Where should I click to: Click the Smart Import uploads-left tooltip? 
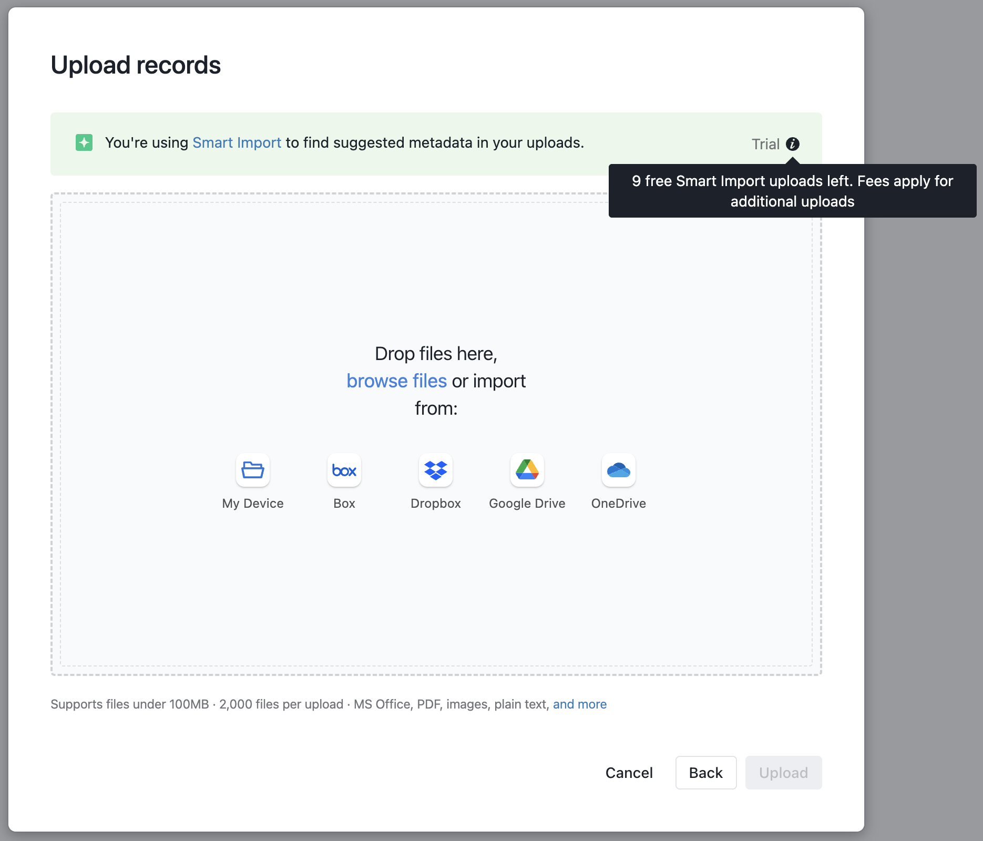(x=793, y=191)
